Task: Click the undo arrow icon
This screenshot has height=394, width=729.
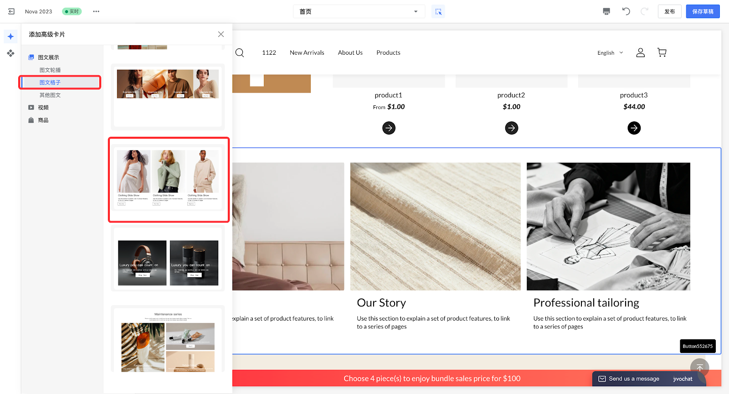Action: point(626,11)
